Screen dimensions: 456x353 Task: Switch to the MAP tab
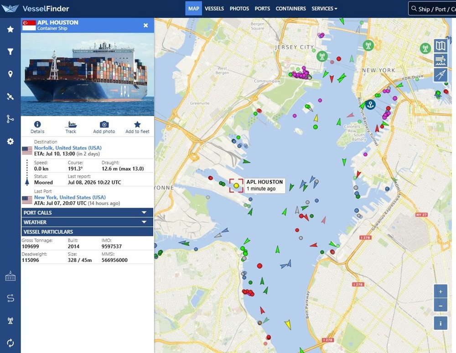tap(193, 8)
